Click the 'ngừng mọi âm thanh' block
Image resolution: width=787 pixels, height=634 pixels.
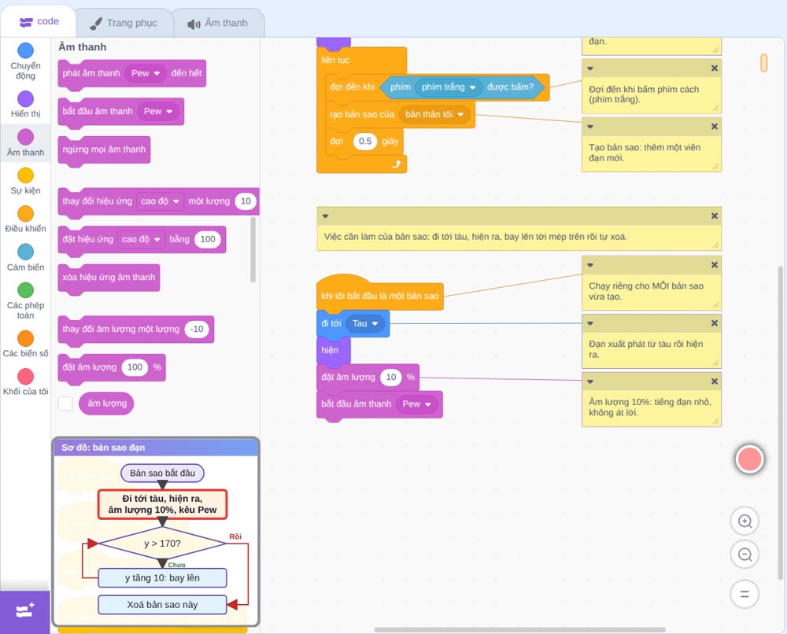point(104,149)
